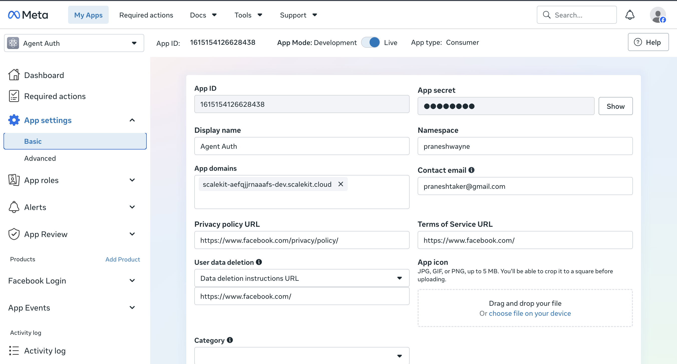This screenshot has width=677, height=364.
Task: Open the profile avatar menu
Action: coord(658,15)
